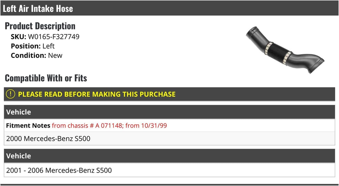
Task: Click the second Vehicle table header
Action: (169, 156)
